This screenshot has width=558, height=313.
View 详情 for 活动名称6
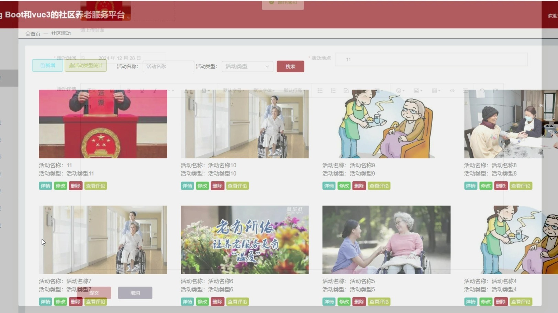tap(187, 302)
